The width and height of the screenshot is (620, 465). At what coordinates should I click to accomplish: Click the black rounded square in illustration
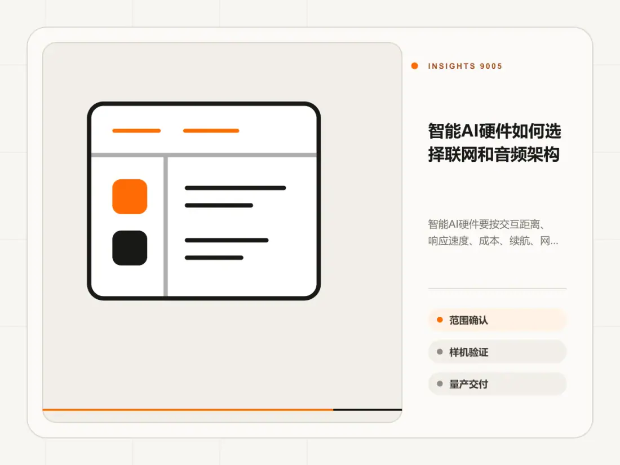pyautogui.click(x=130, y=248)
